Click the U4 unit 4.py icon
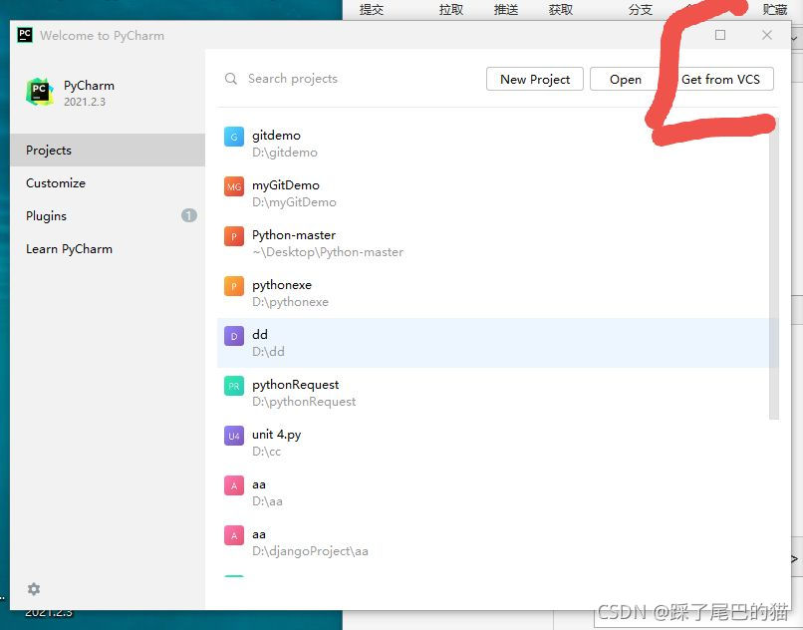The image size is (803, 630). point(234,436)
